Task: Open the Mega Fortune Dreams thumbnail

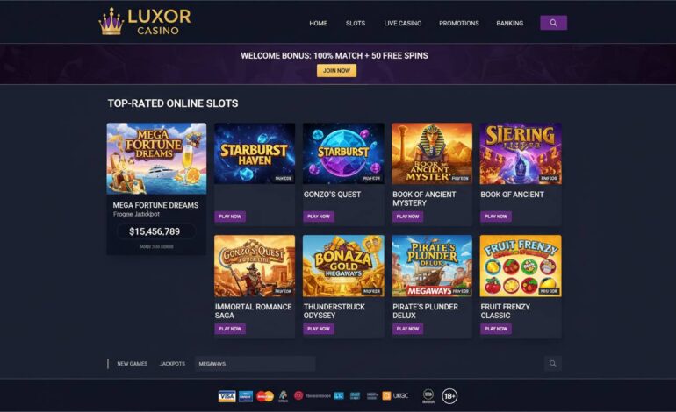Action: pyautogui.click(x=156, y=159)
